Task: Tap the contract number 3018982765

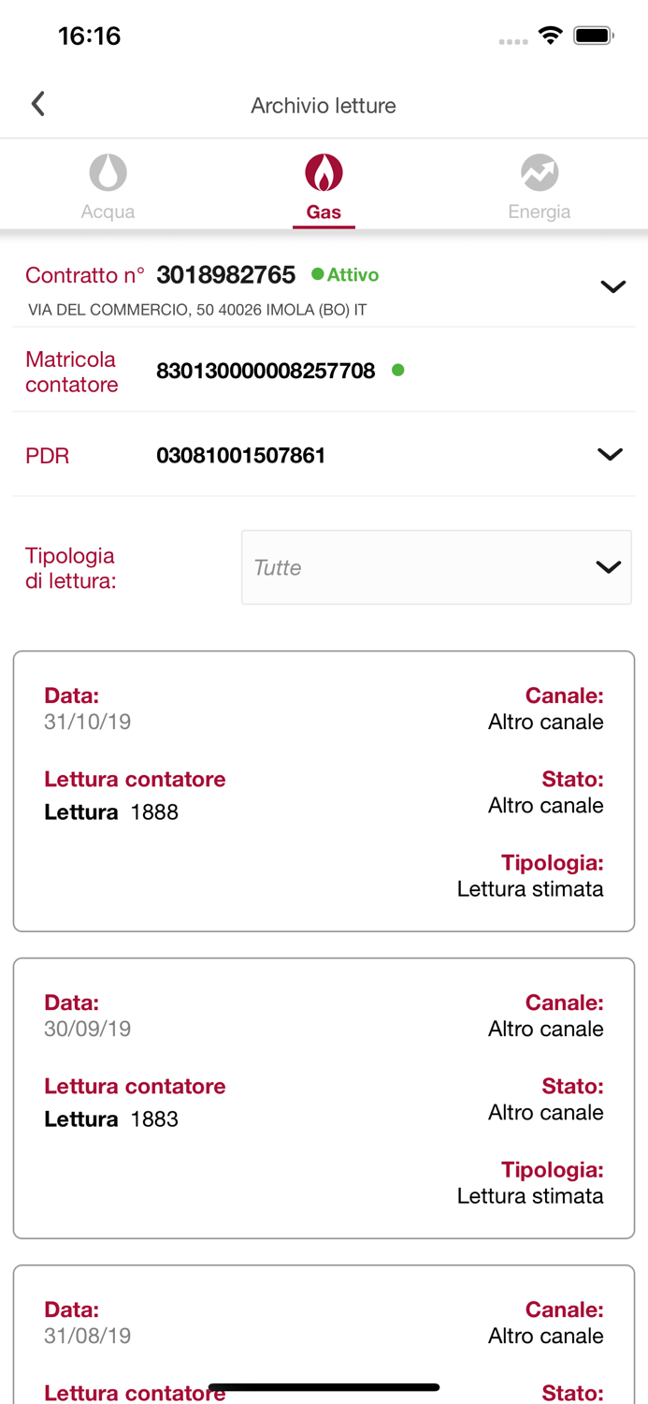Action: pyautogui.click(x=225, y=274)
